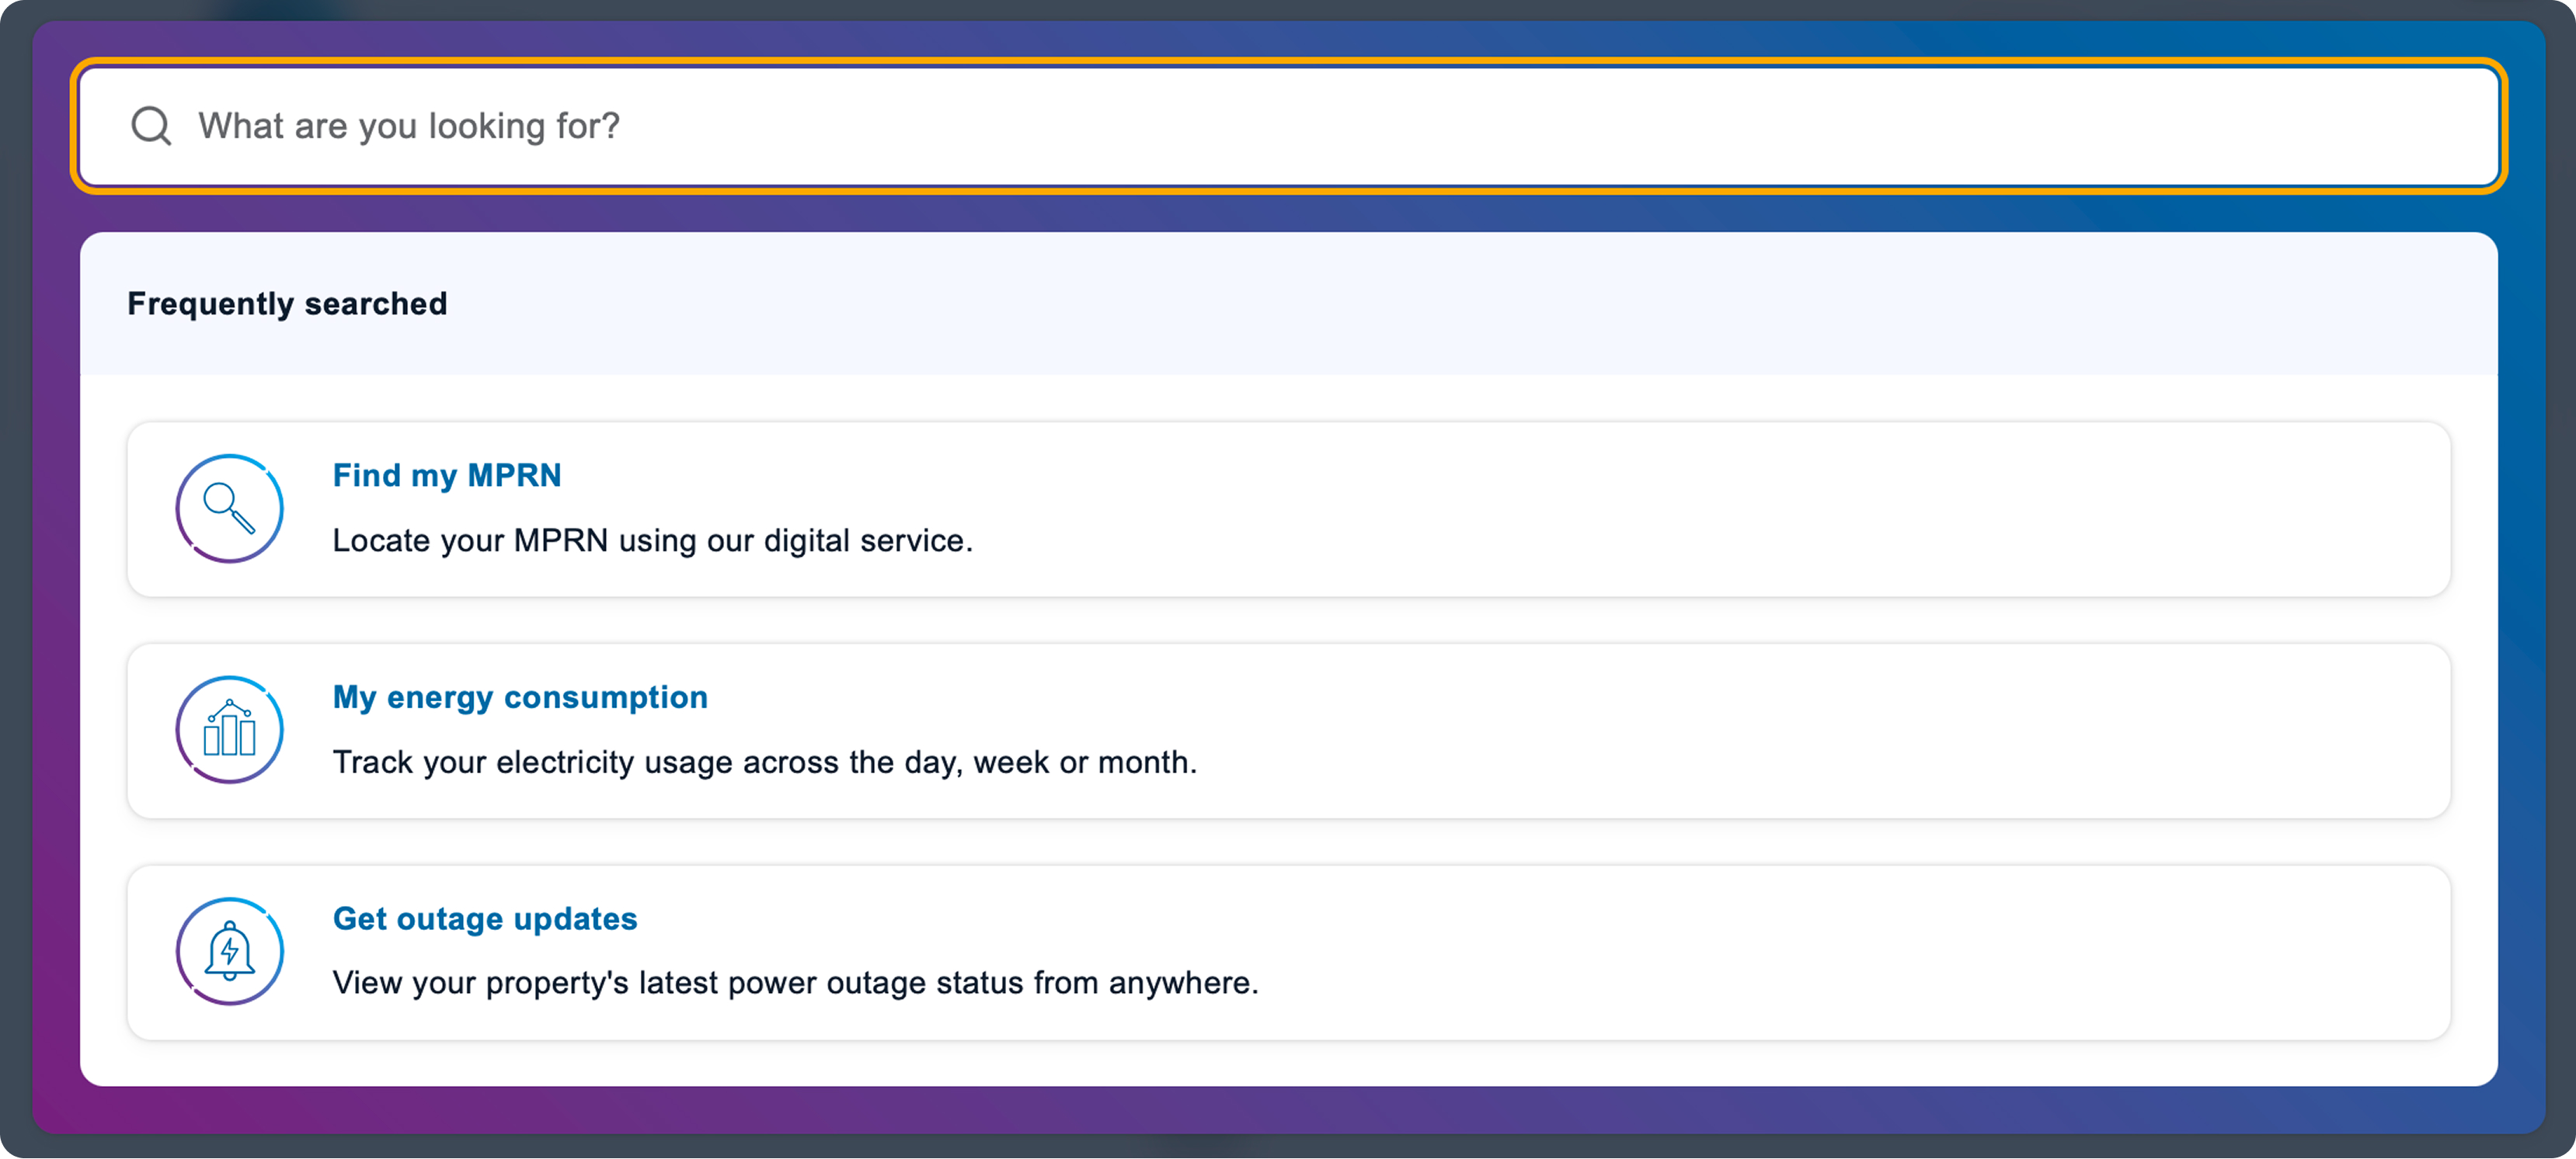Click the Frequently searched heading
This screenshot has width=2576, height=1159.
pyautogui.click(x=287, y=304)
